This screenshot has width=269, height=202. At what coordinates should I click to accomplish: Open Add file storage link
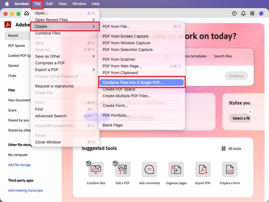[19, 165]
